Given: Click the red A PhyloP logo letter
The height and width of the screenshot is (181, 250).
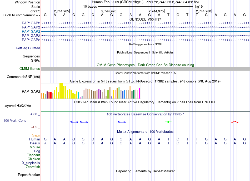Looking at the screenshot, I should (235, 122).
